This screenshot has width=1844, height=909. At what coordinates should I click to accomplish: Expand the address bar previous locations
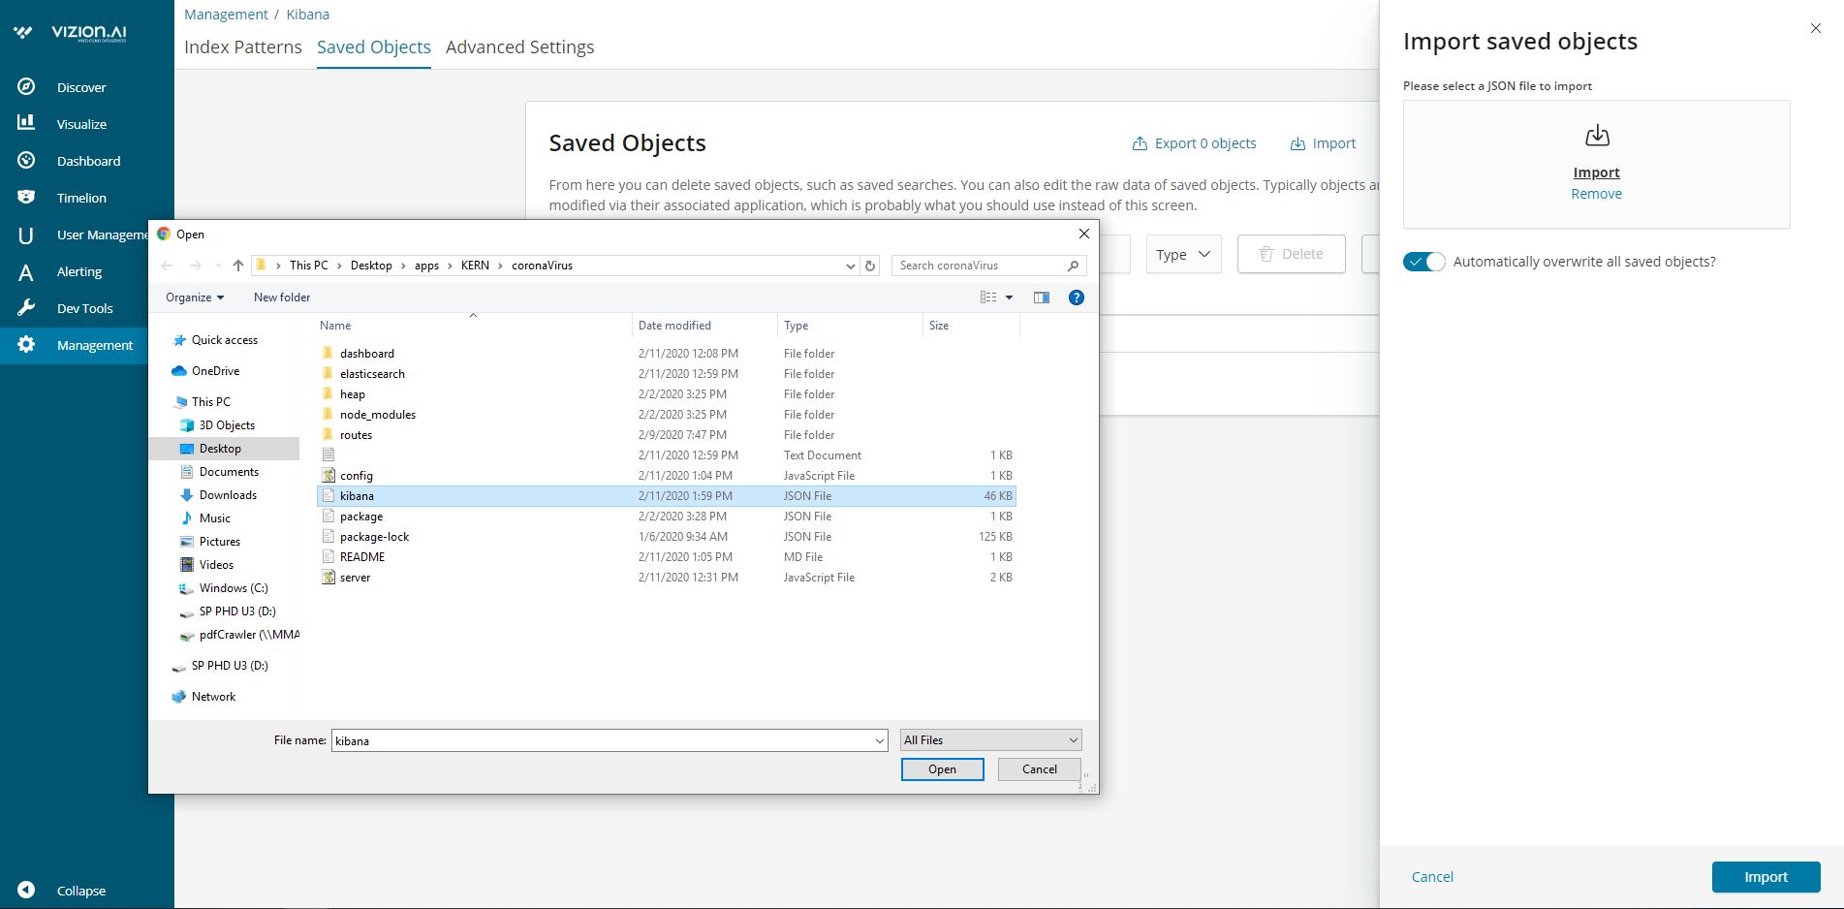point(850,266)
